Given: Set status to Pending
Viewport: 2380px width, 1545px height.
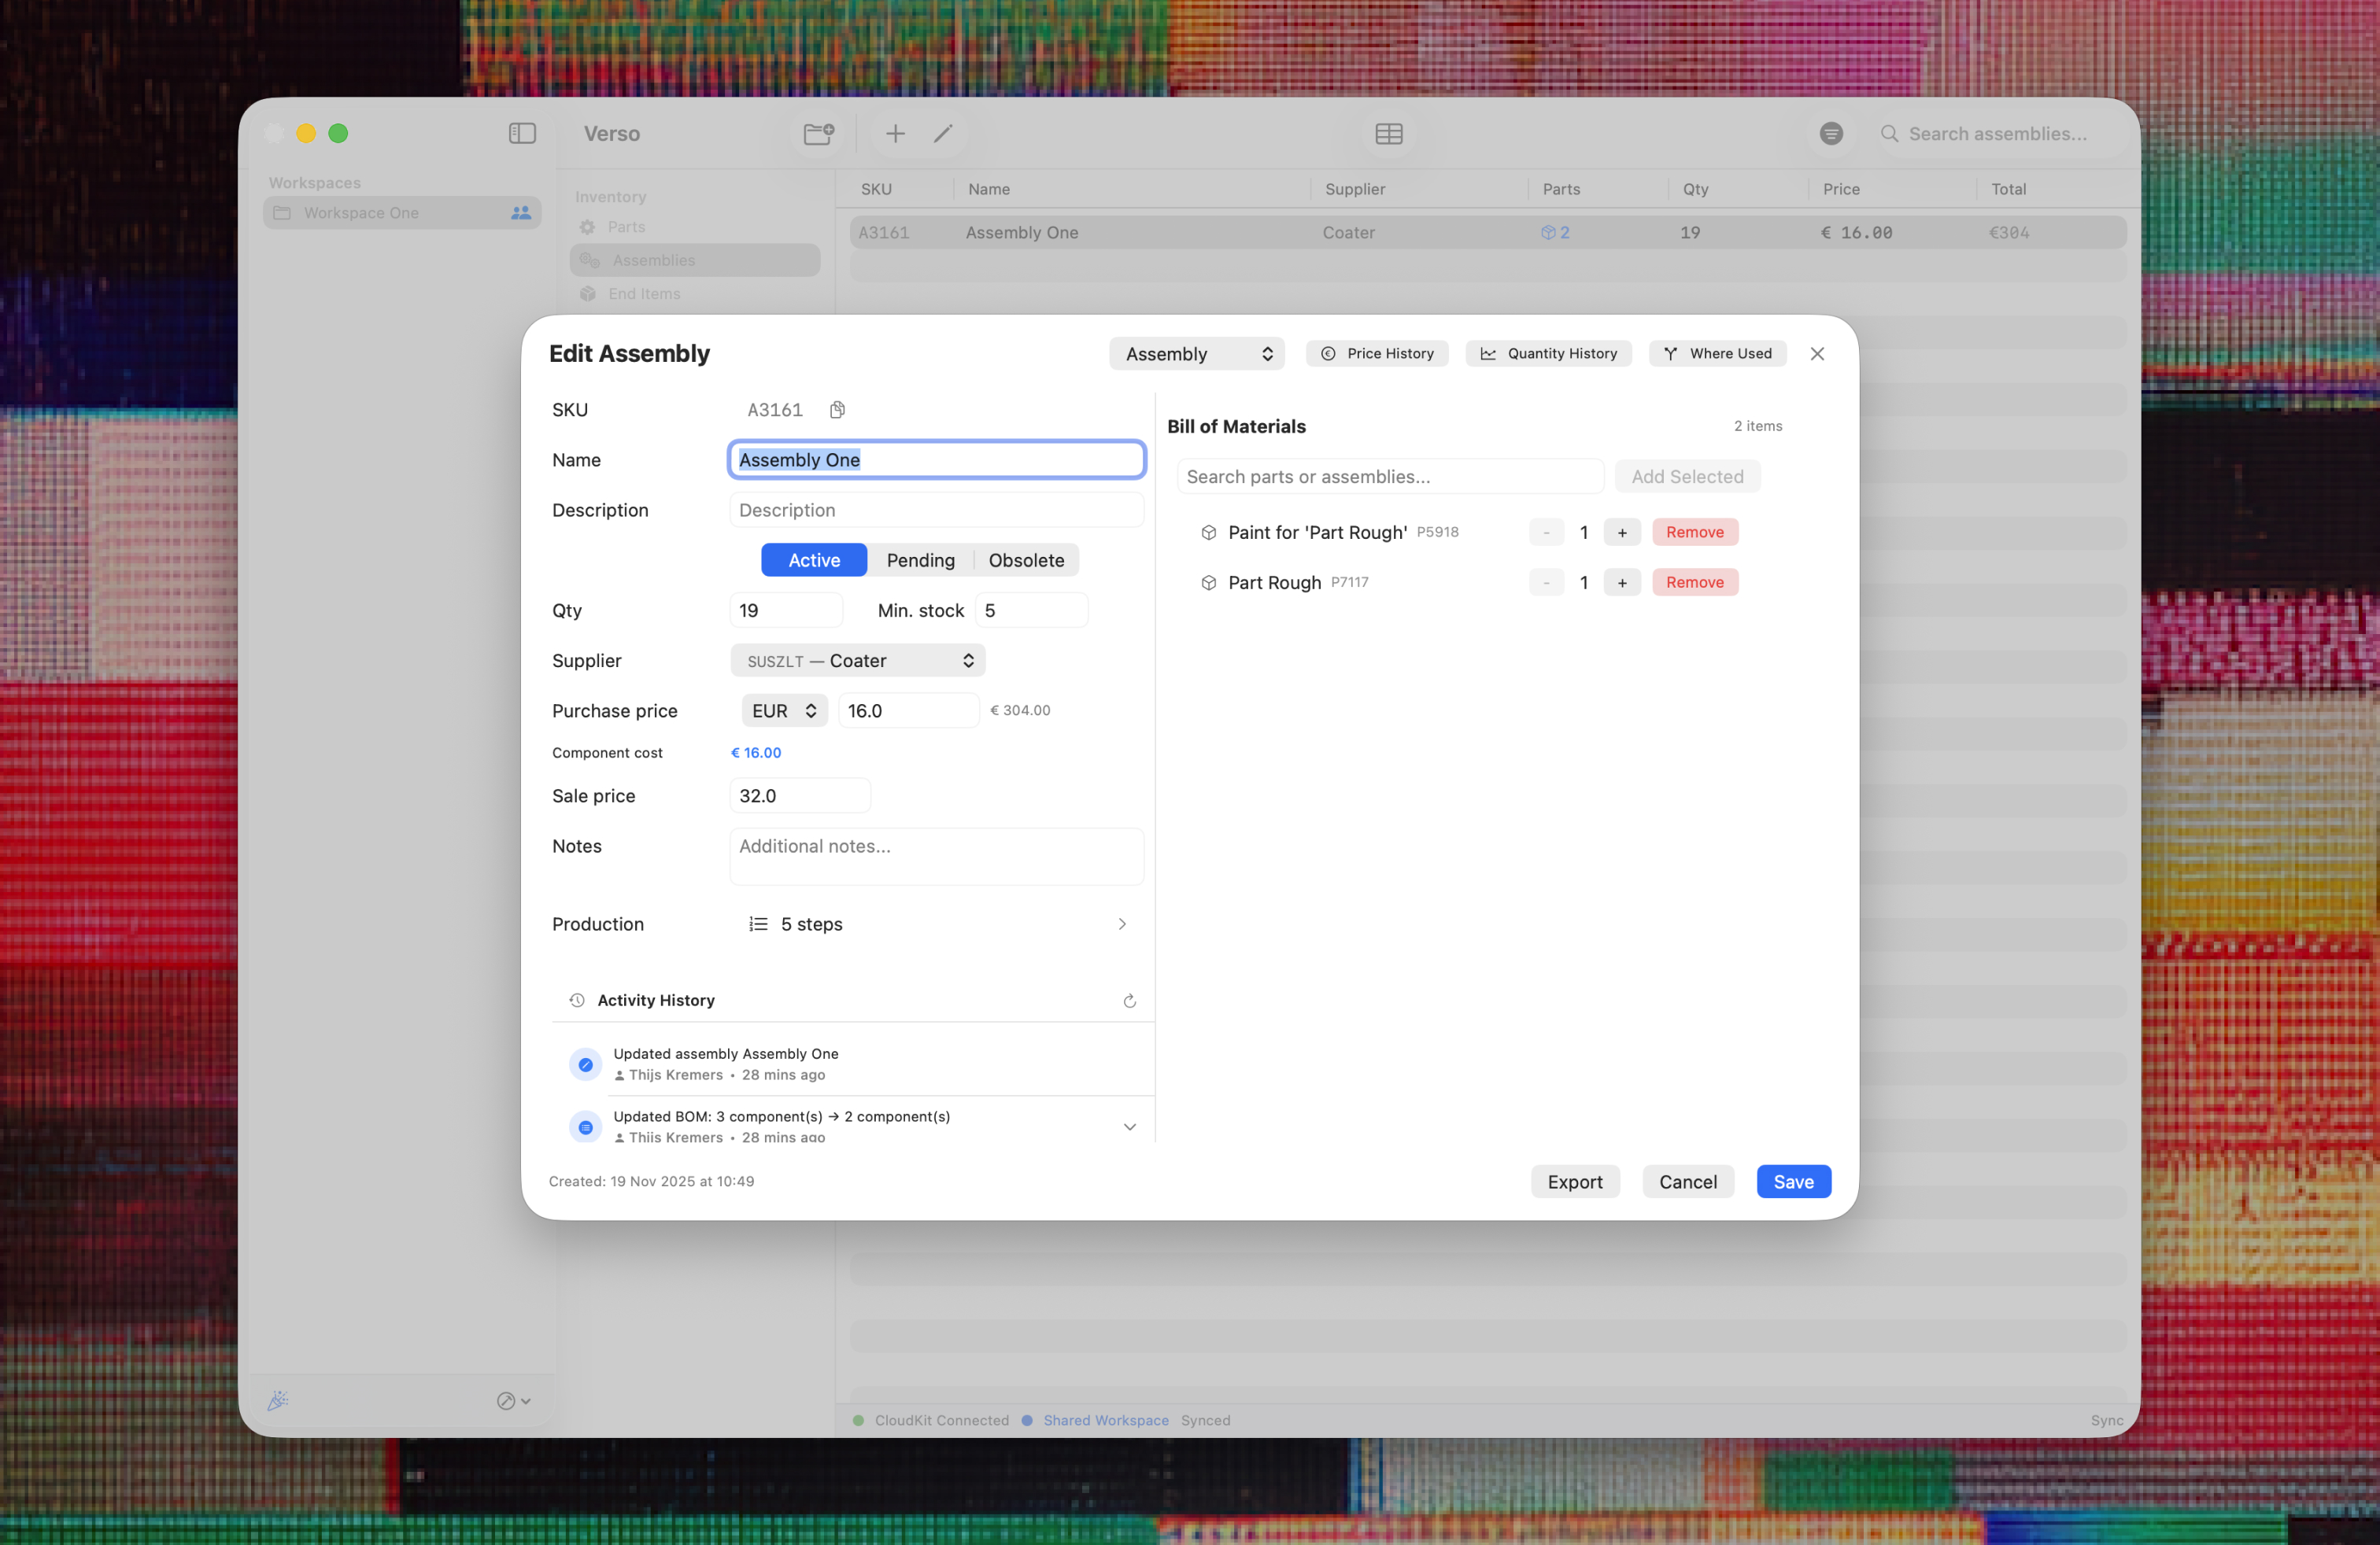Looking at the screenshot, I should (920, 561).
